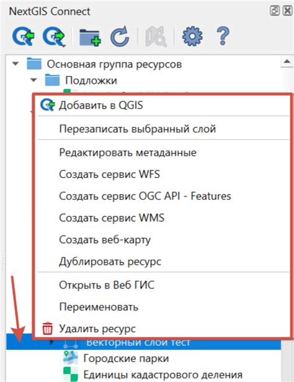
Task: Collapse 'Основная группа ресурсов' tree arrow
Action: coord(16,64)
